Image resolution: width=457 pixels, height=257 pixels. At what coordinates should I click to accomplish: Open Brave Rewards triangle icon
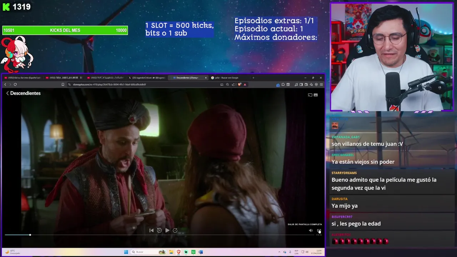tap(245, 85)
